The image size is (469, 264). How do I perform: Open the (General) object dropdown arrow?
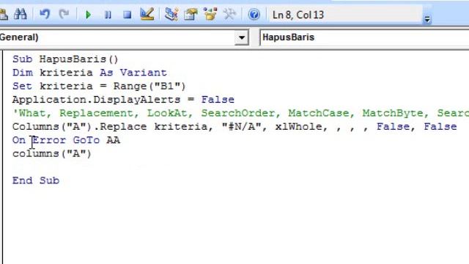click(x=242, y=37)
